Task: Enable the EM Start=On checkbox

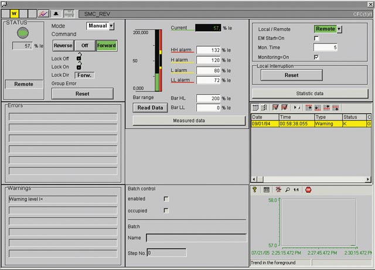Action: click(x=316, y=38)
